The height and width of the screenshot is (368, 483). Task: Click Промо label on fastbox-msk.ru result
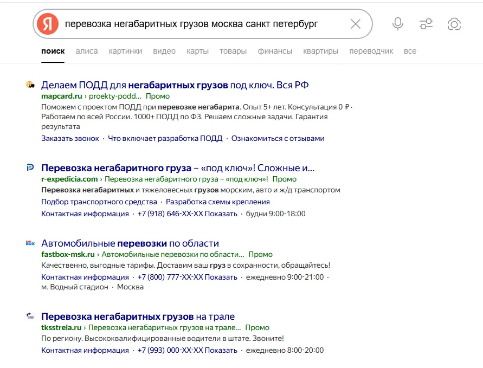[261, 254]
